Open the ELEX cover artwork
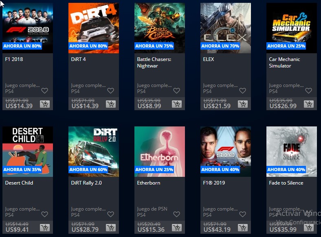 (x=226, y=28)
